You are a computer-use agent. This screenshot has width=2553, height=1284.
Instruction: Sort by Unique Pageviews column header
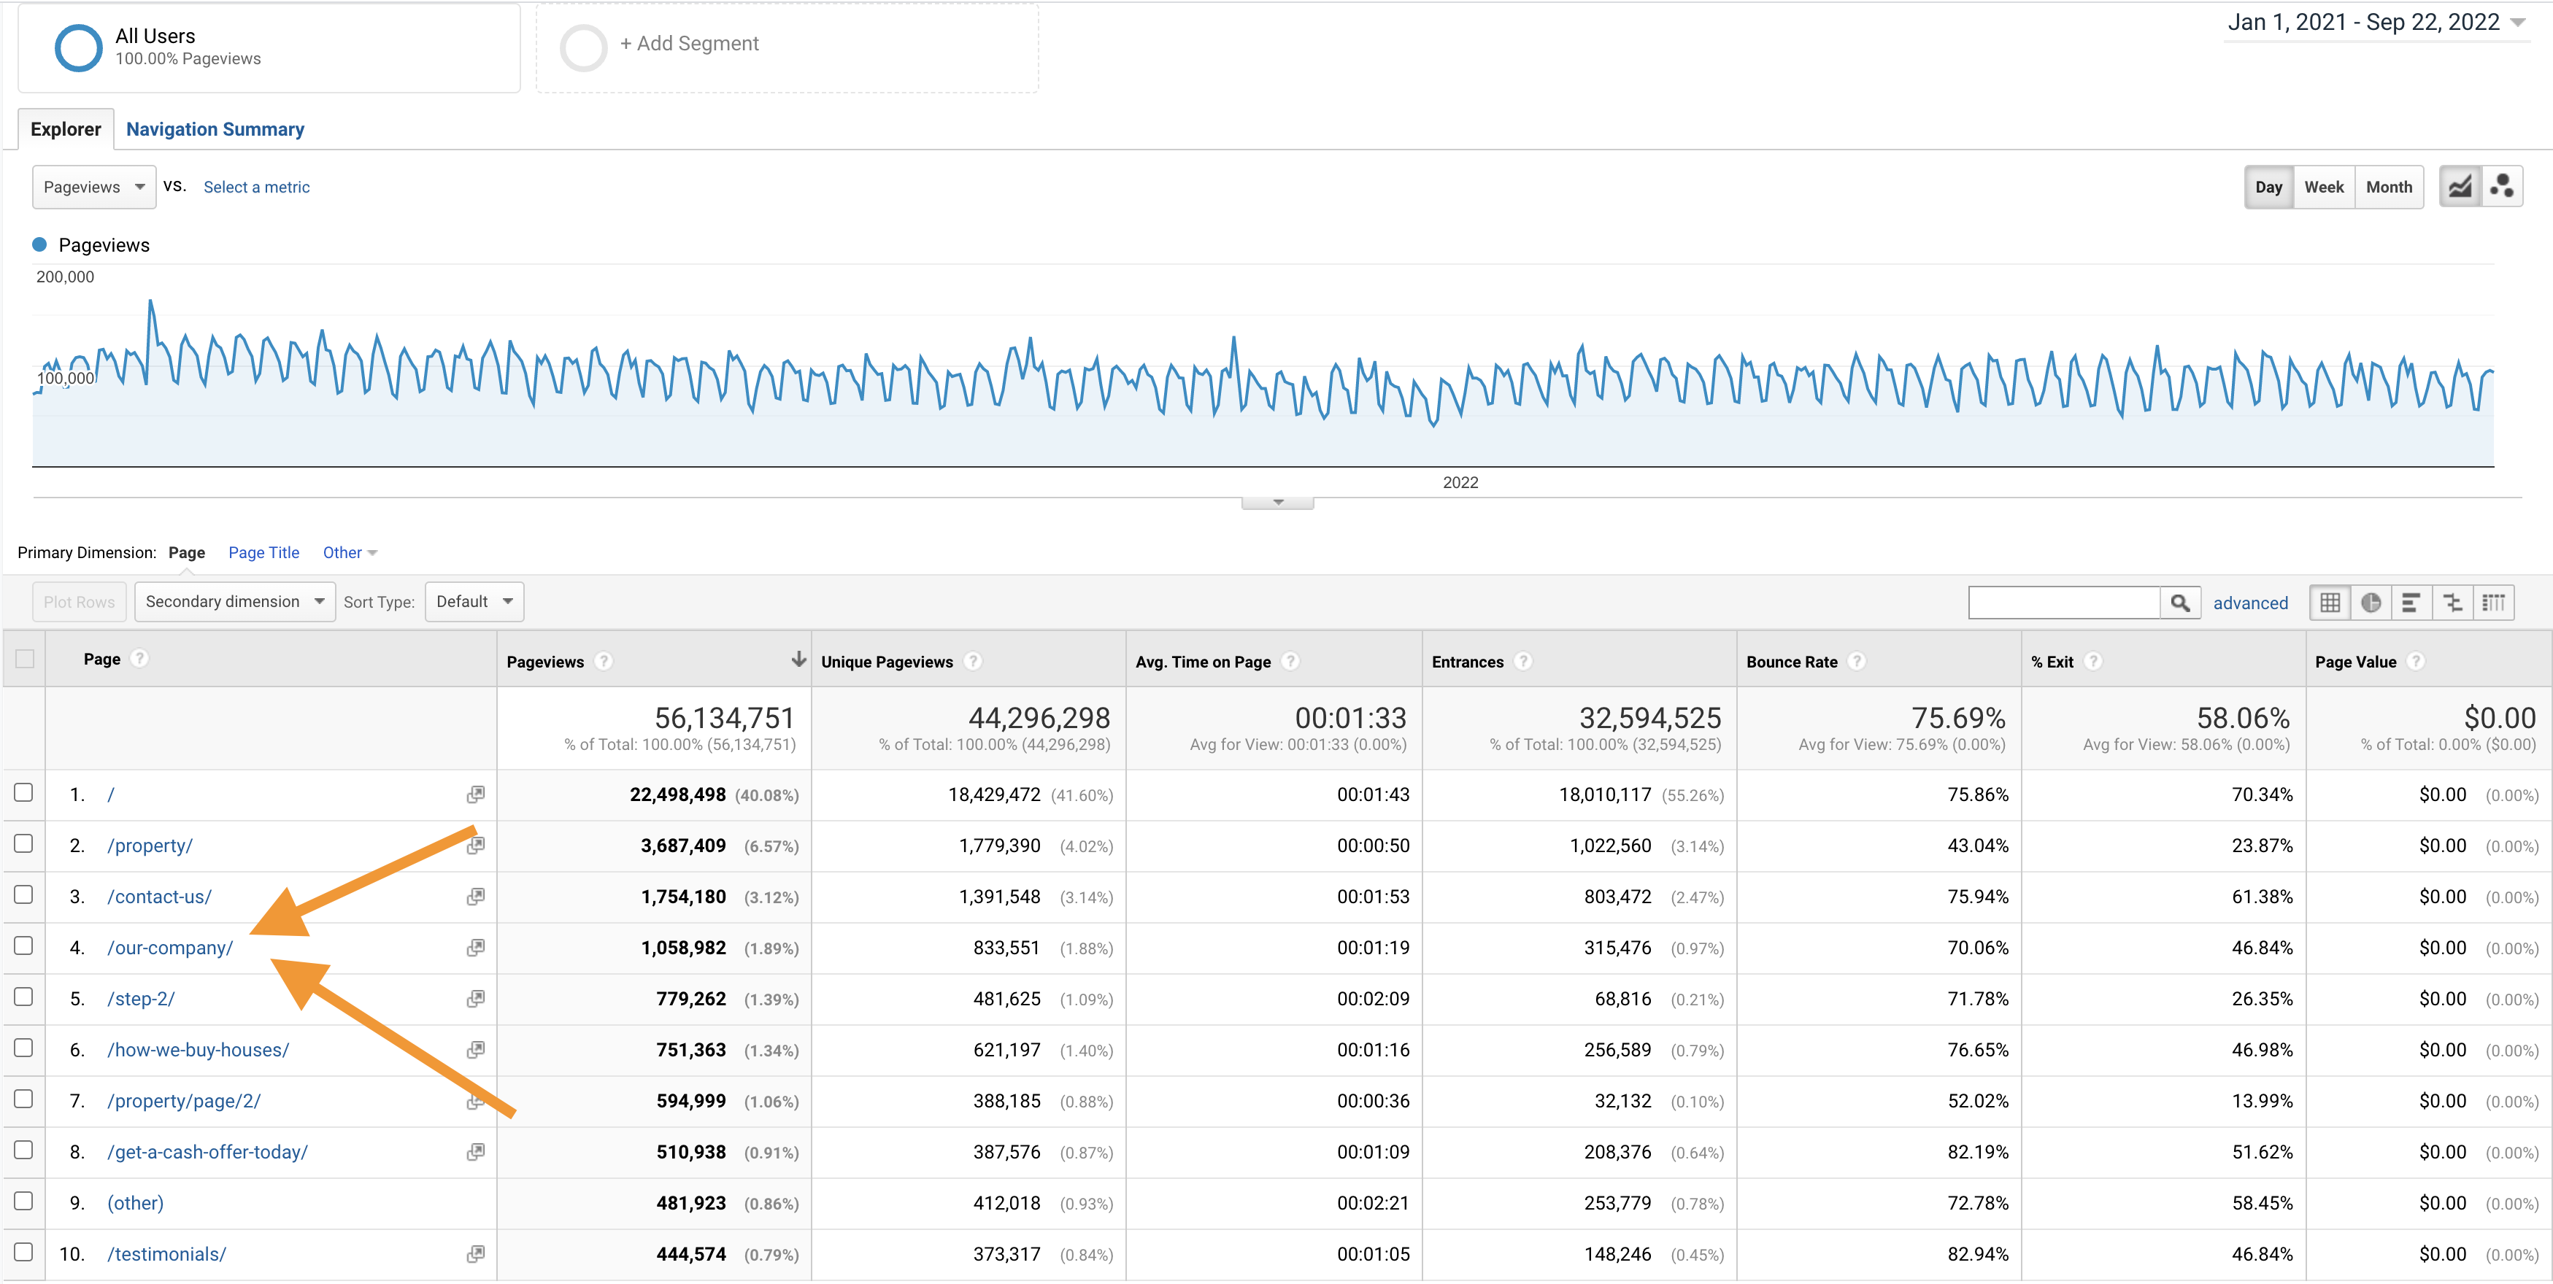pos(887,662)
